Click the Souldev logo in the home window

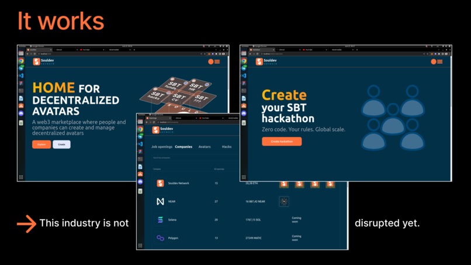pos(44,61)
